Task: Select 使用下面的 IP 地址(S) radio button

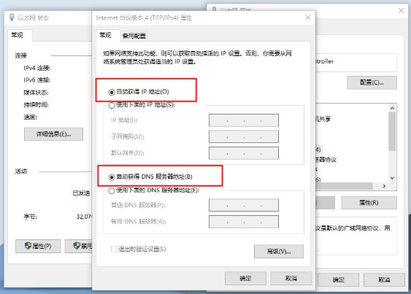Action: pos(112,105)
